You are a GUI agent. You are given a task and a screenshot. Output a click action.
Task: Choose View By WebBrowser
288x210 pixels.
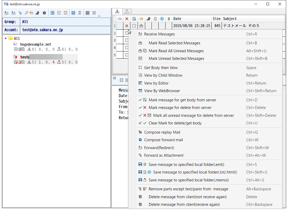(x=209, y=91)
